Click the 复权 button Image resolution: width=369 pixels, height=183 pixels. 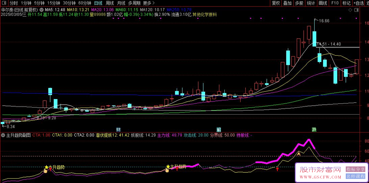point(276,3)
